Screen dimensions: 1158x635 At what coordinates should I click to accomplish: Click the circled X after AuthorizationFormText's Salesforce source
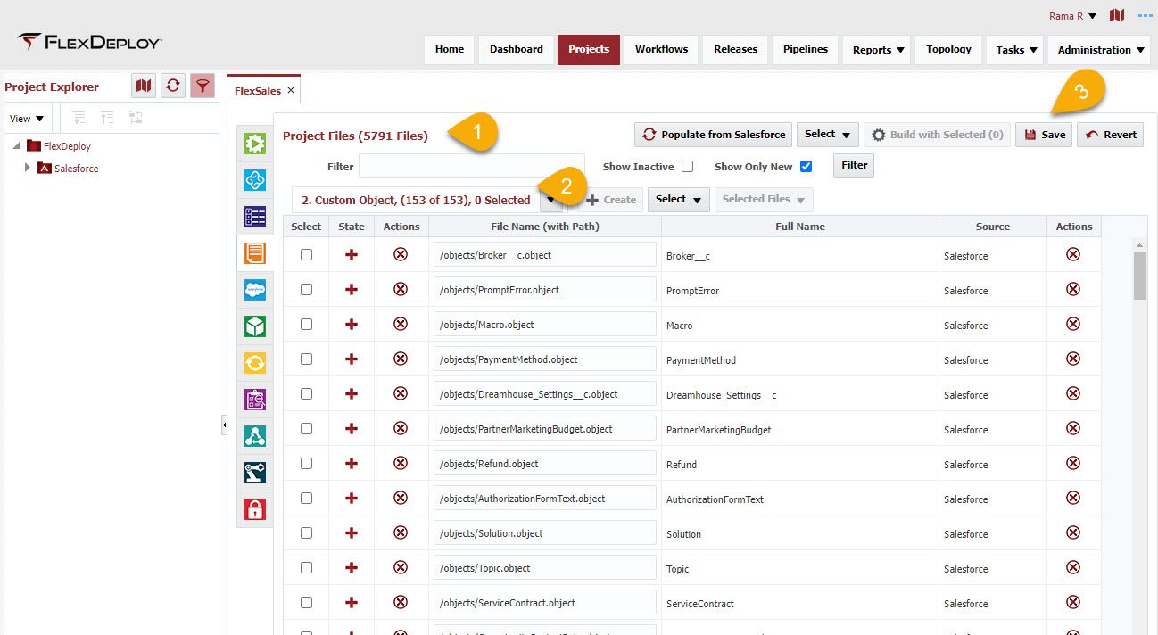pyautogui.click(x=1073, y=499)
